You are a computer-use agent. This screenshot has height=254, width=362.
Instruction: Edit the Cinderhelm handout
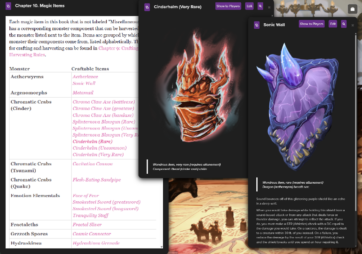click(249, 6)
